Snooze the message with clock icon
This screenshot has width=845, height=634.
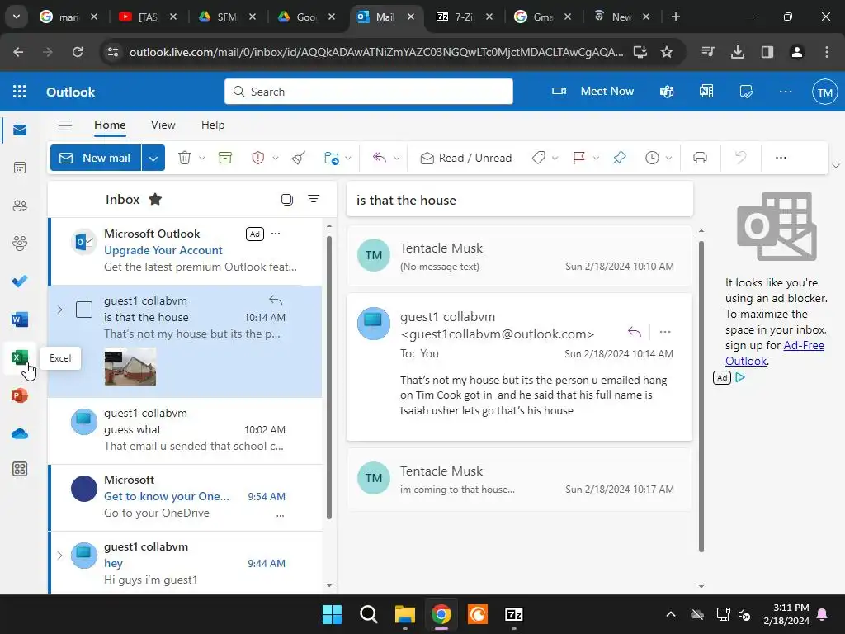tap(652, 158)
